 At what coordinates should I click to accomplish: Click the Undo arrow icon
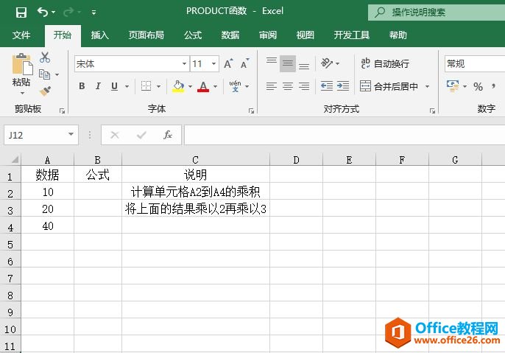point(43,13)
